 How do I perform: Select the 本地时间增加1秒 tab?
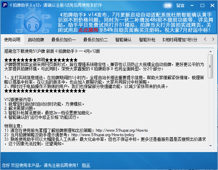click(180, 40)
